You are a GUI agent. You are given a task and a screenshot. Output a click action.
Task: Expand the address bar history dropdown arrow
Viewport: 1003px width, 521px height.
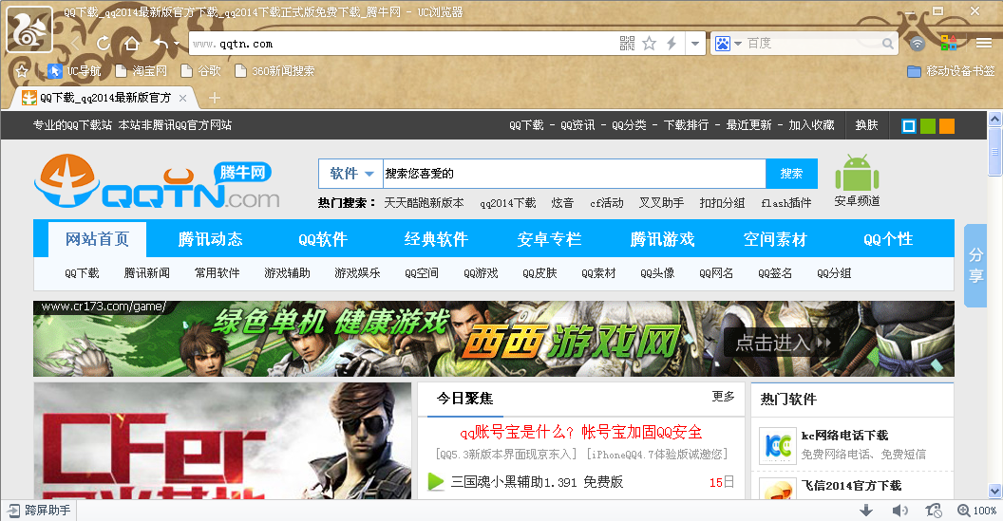pyautogui.click(x=695, y=44)
